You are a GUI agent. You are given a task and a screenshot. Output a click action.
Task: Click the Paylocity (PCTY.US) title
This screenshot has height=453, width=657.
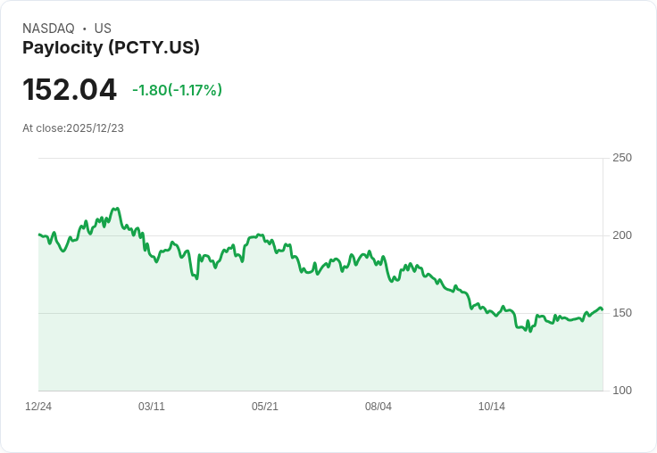coord(111,47)
